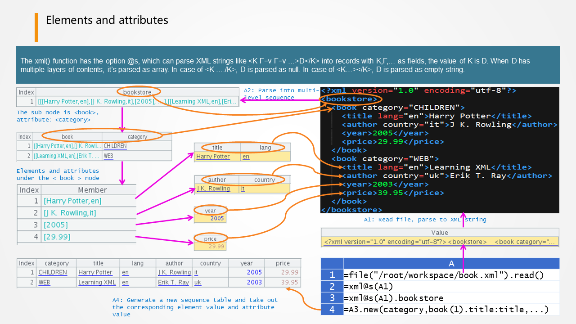This screenshot has height=324, width=576.
Task: Click the it value in the author/country table
Action: [x=243, y=189]
